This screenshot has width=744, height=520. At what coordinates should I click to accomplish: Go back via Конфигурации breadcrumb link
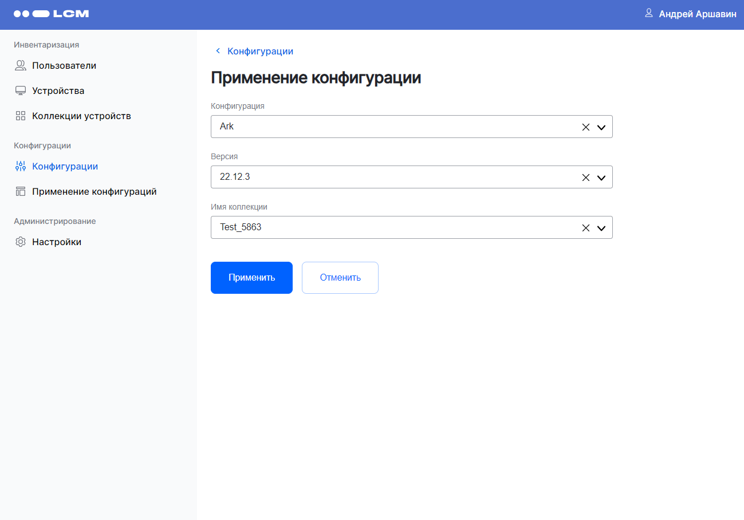260,51
